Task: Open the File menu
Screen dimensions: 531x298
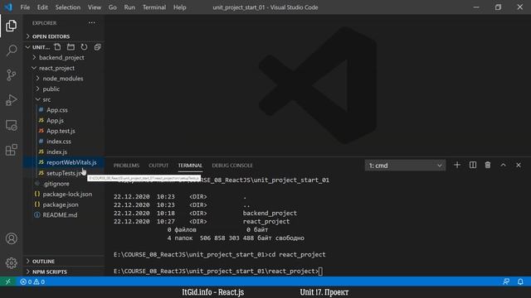Action: [x=25, y=7]
